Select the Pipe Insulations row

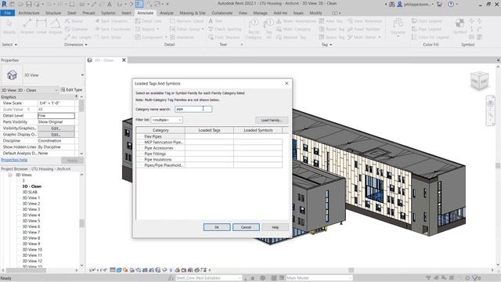(x=209, y=159)
